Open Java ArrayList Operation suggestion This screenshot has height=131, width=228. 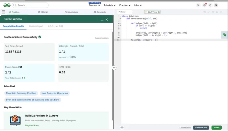(55, 93)
